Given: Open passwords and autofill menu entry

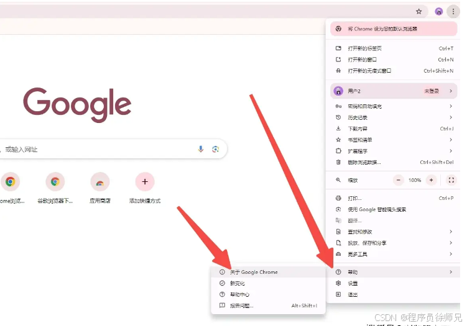Looking at the screenshot, I should 394,106.
